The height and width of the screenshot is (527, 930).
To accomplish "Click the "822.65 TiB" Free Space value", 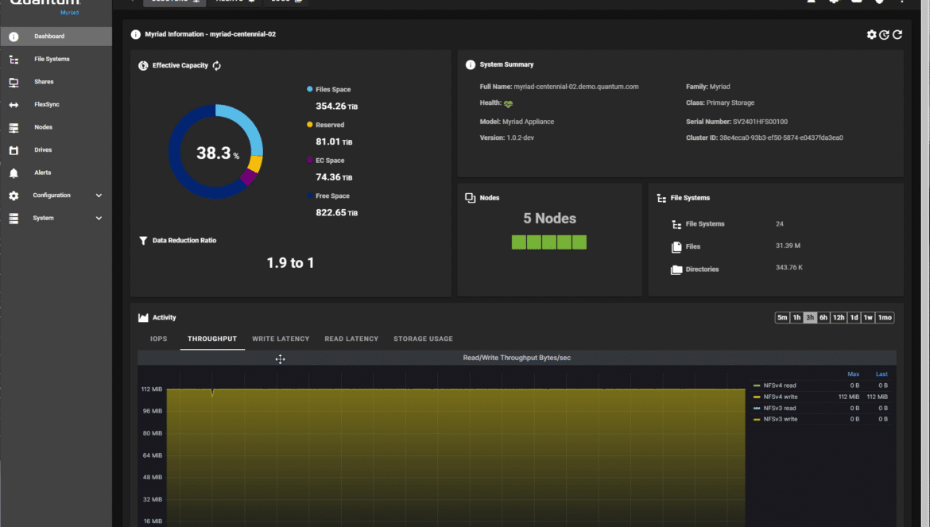I will (337, 213).
